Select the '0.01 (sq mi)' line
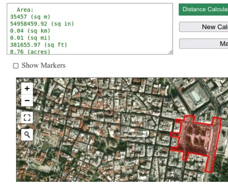Image resolution: width=228 pixels, height=184 pixels. (x=30, y=38)
